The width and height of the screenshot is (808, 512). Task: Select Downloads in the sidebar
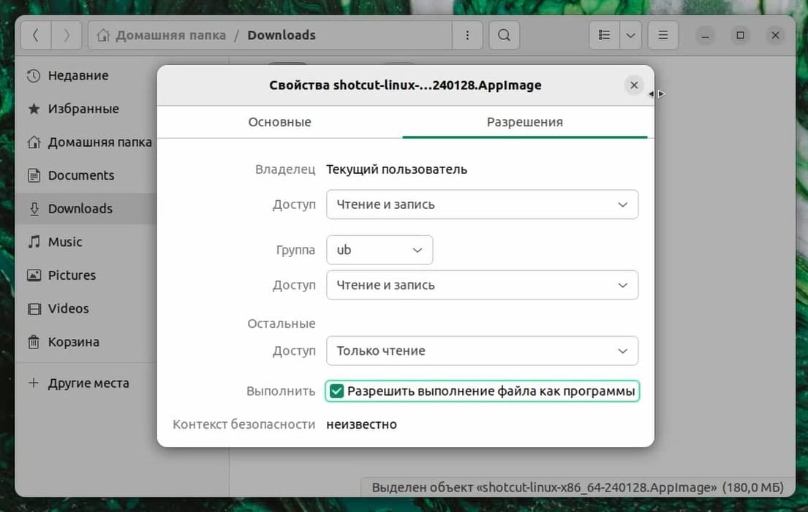86,208
